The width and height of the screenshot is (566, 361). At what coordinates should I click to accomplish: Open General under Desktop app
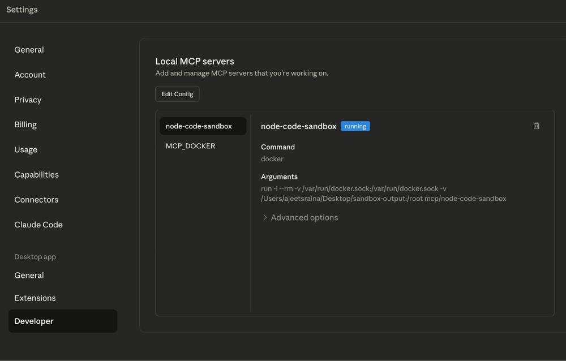(x=29, y=275)
